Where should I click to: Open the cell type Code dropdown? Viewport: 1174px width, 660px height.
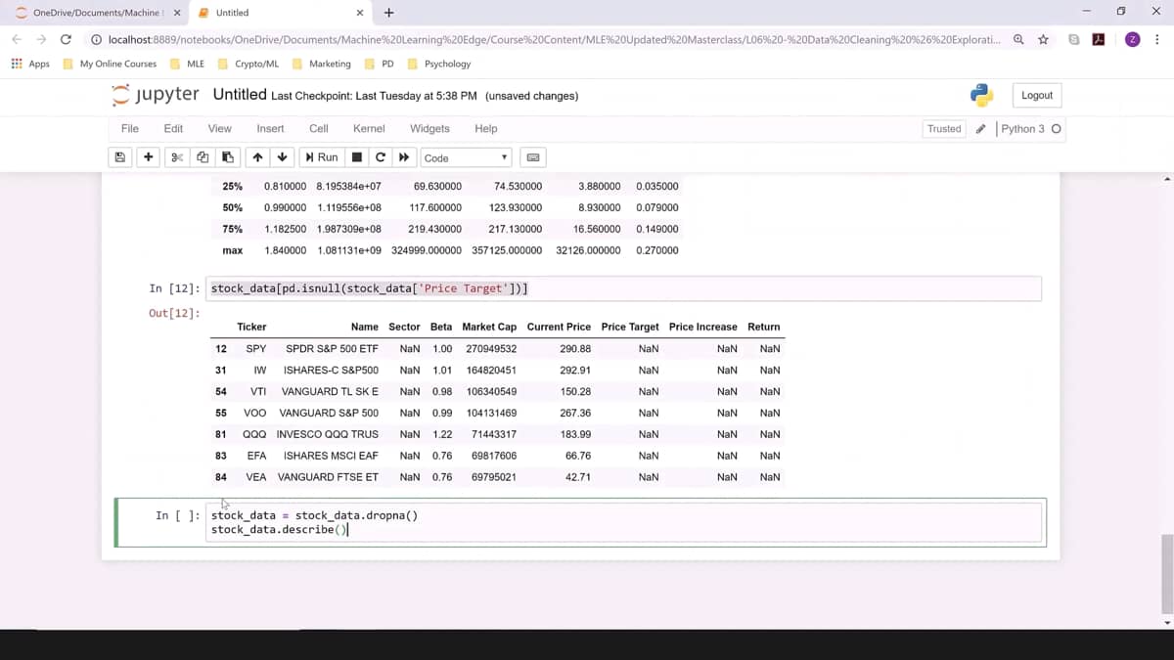[x=467, y=157]
